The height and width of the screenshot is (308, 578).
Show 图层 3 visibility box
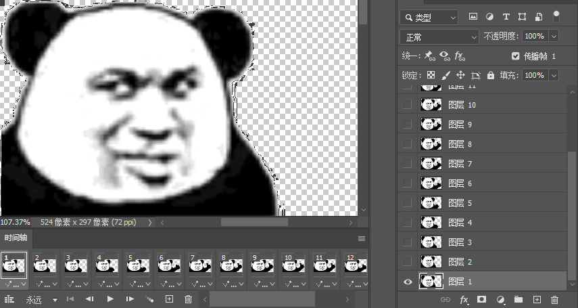click(x=407, y=242)
